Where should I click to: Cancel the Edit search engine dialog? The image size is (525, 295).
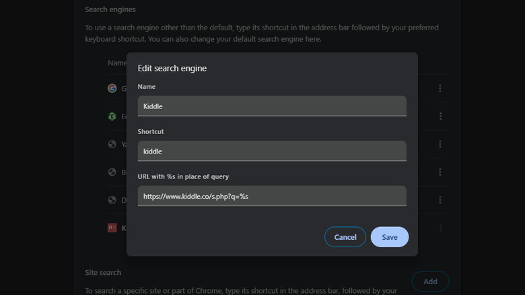pyautogui.click(x=345, y=237)
